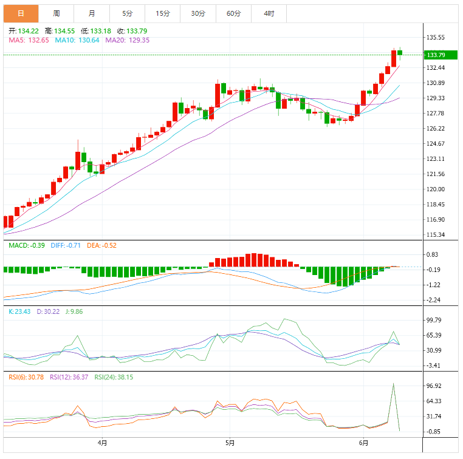Click the 96.92 RSI axis label
Viewport: 463px width, 459px height.
(x=434, y=386)
